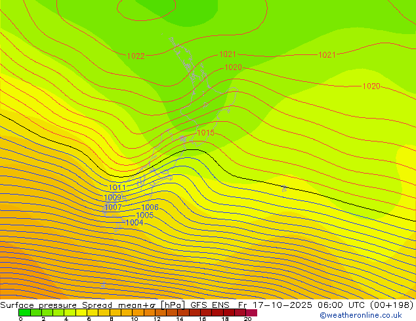Image resolution: width=416 pixels, height=321 pixels.
Task: Click the '17-10-2025' date text
Action: (281, 305)
